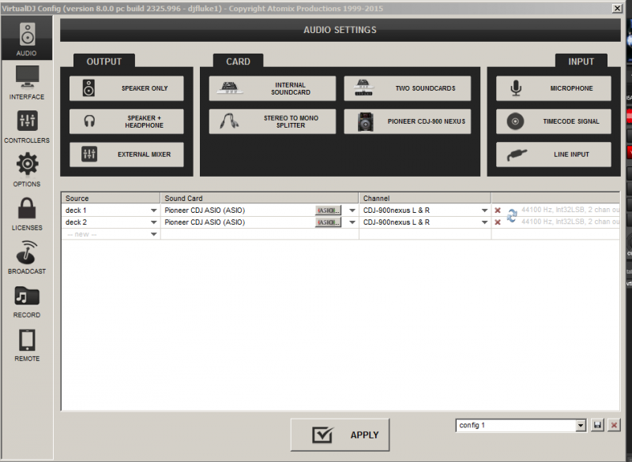Viewport: 632px width, 462px height.
Task: Click the refresh arrows icon in audio table
Action: [x=512, y=215]
